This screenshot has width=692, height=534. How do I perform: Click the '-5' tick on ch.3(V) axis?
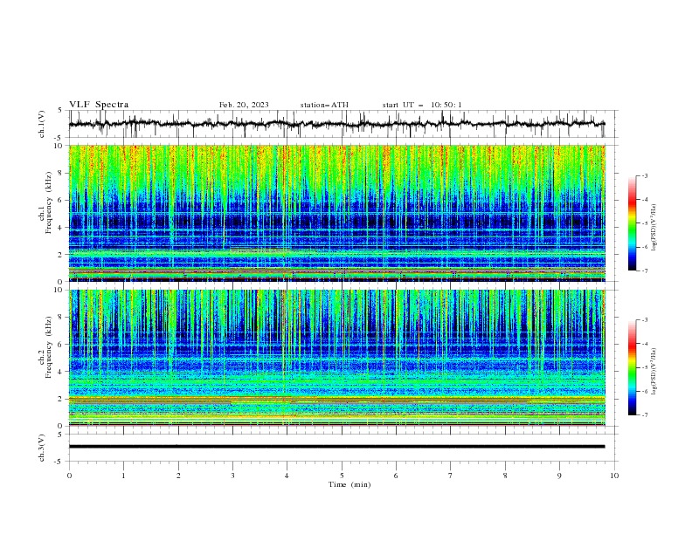59,462
